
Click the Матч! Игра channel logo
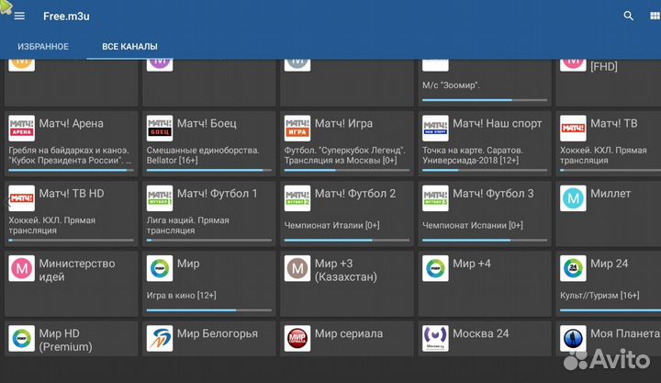coord(297,129)
